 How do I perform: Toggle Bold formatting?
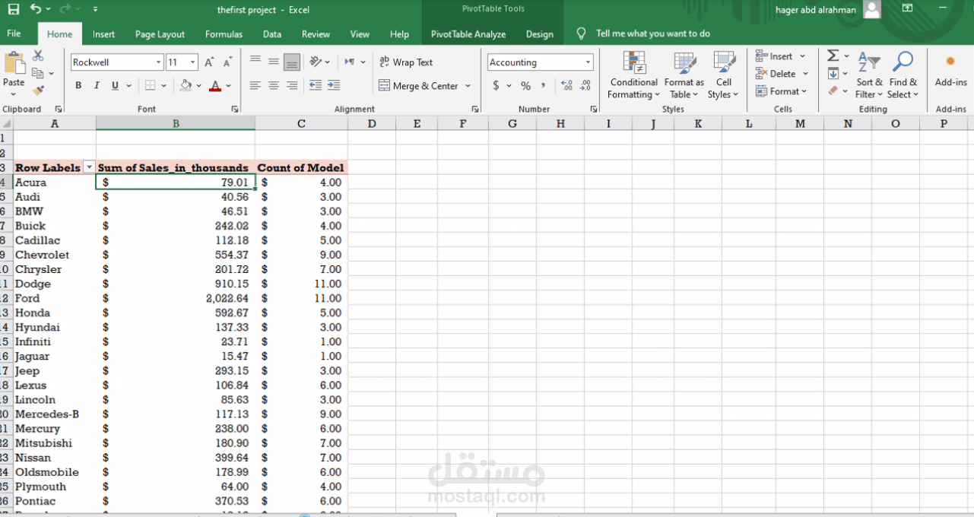tap(78, 86)
